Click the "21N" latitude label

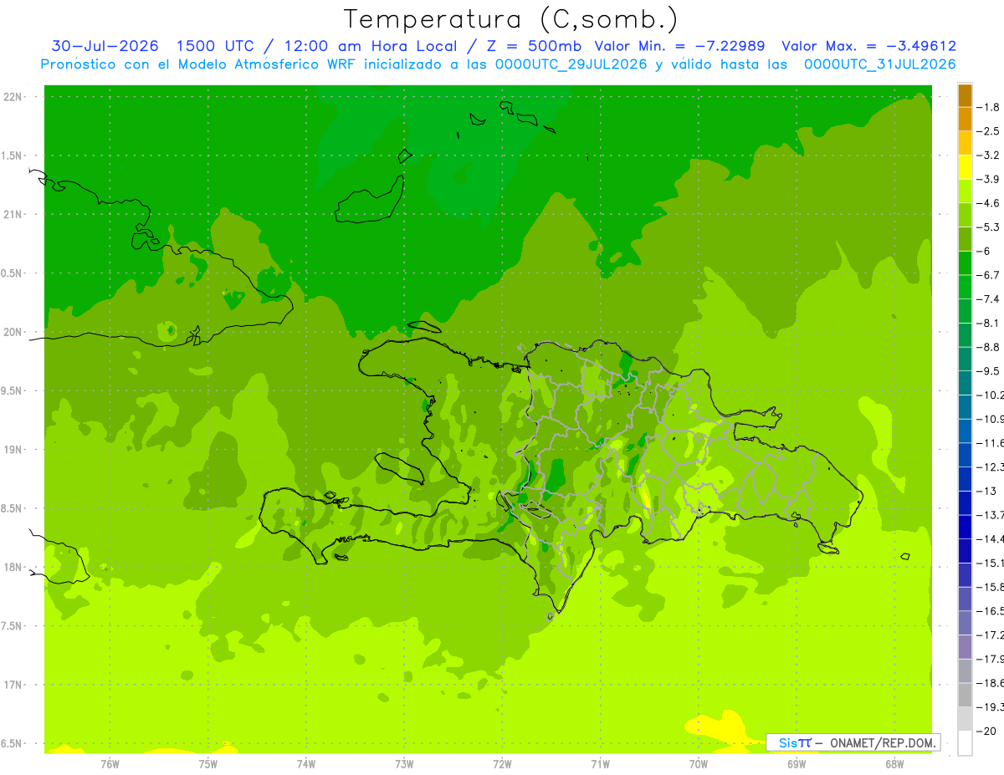click(13, 215)
